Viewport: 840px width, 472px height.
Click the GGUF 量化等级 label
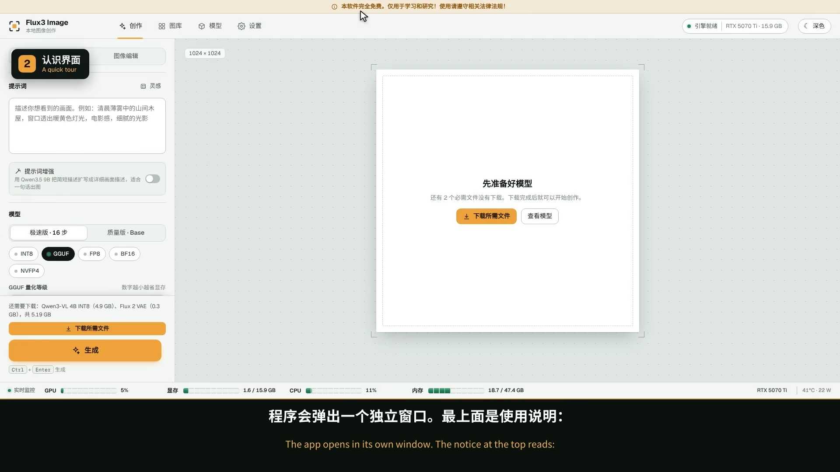click(28, 288)
